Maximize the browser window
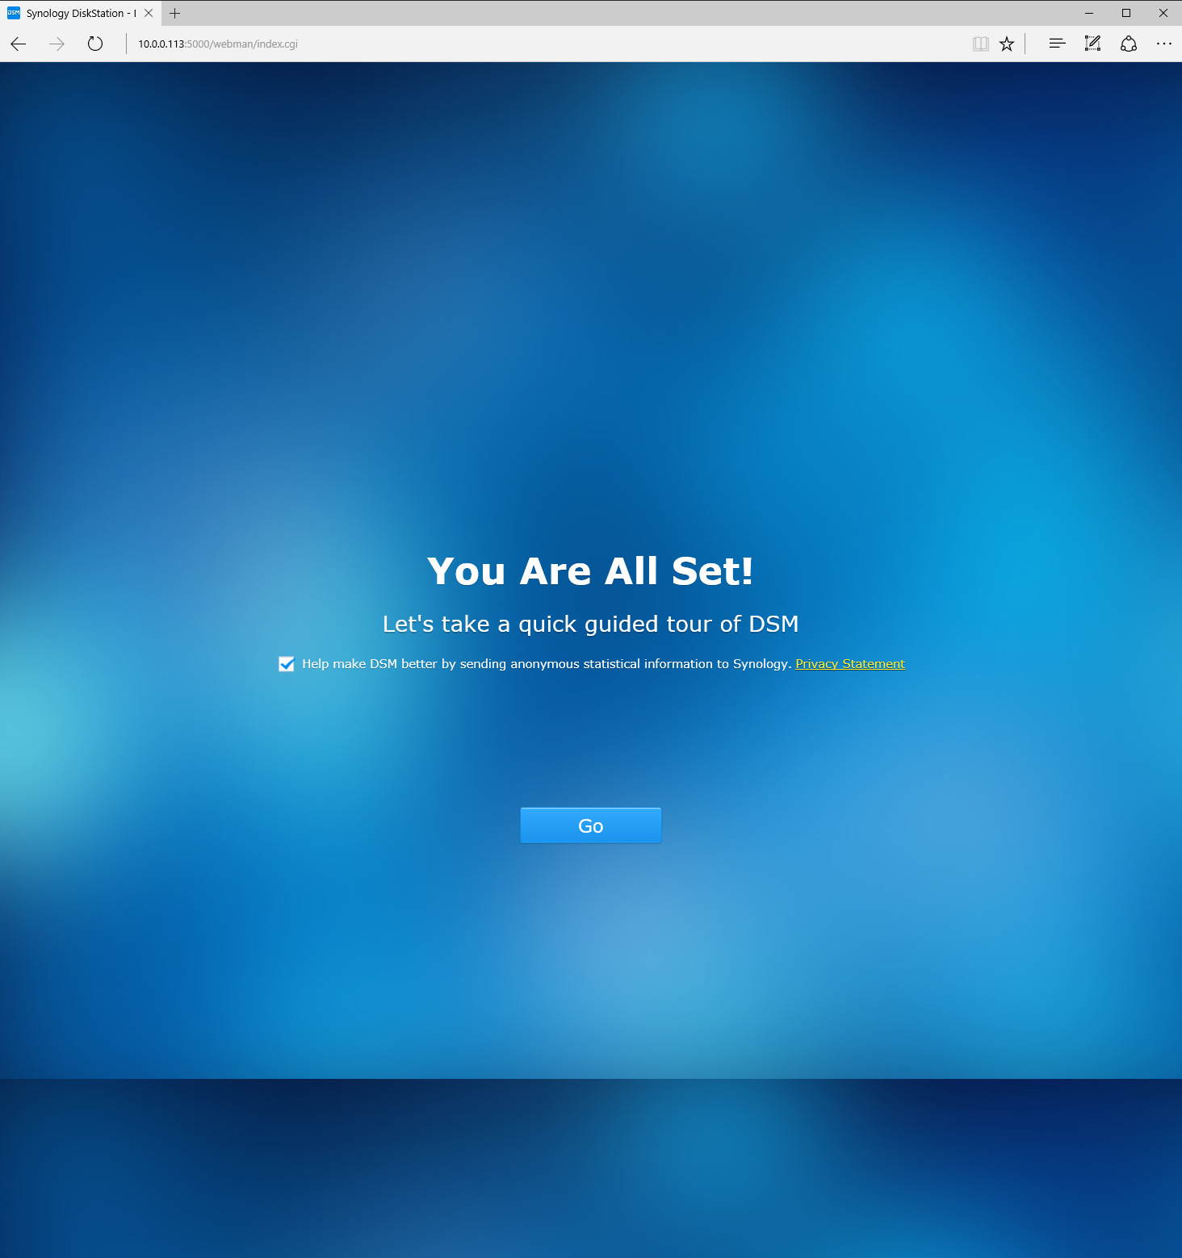The height and width of the screenshot is (1258, 1182). [x=1126, y=13]
